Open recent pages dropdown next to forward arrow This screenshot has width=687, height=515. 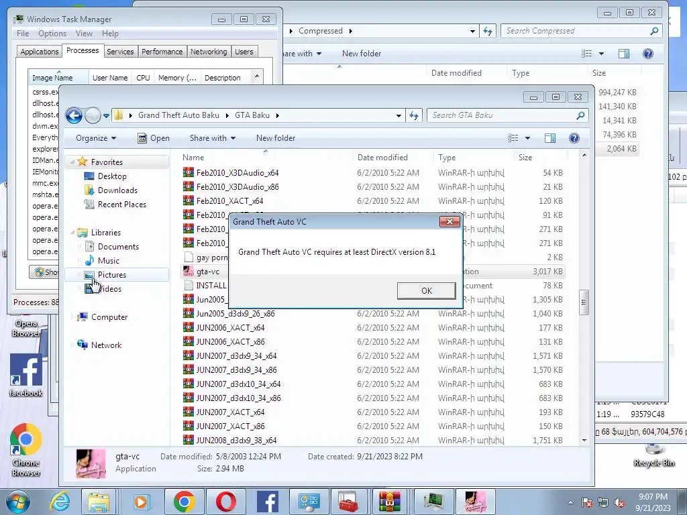106,116
